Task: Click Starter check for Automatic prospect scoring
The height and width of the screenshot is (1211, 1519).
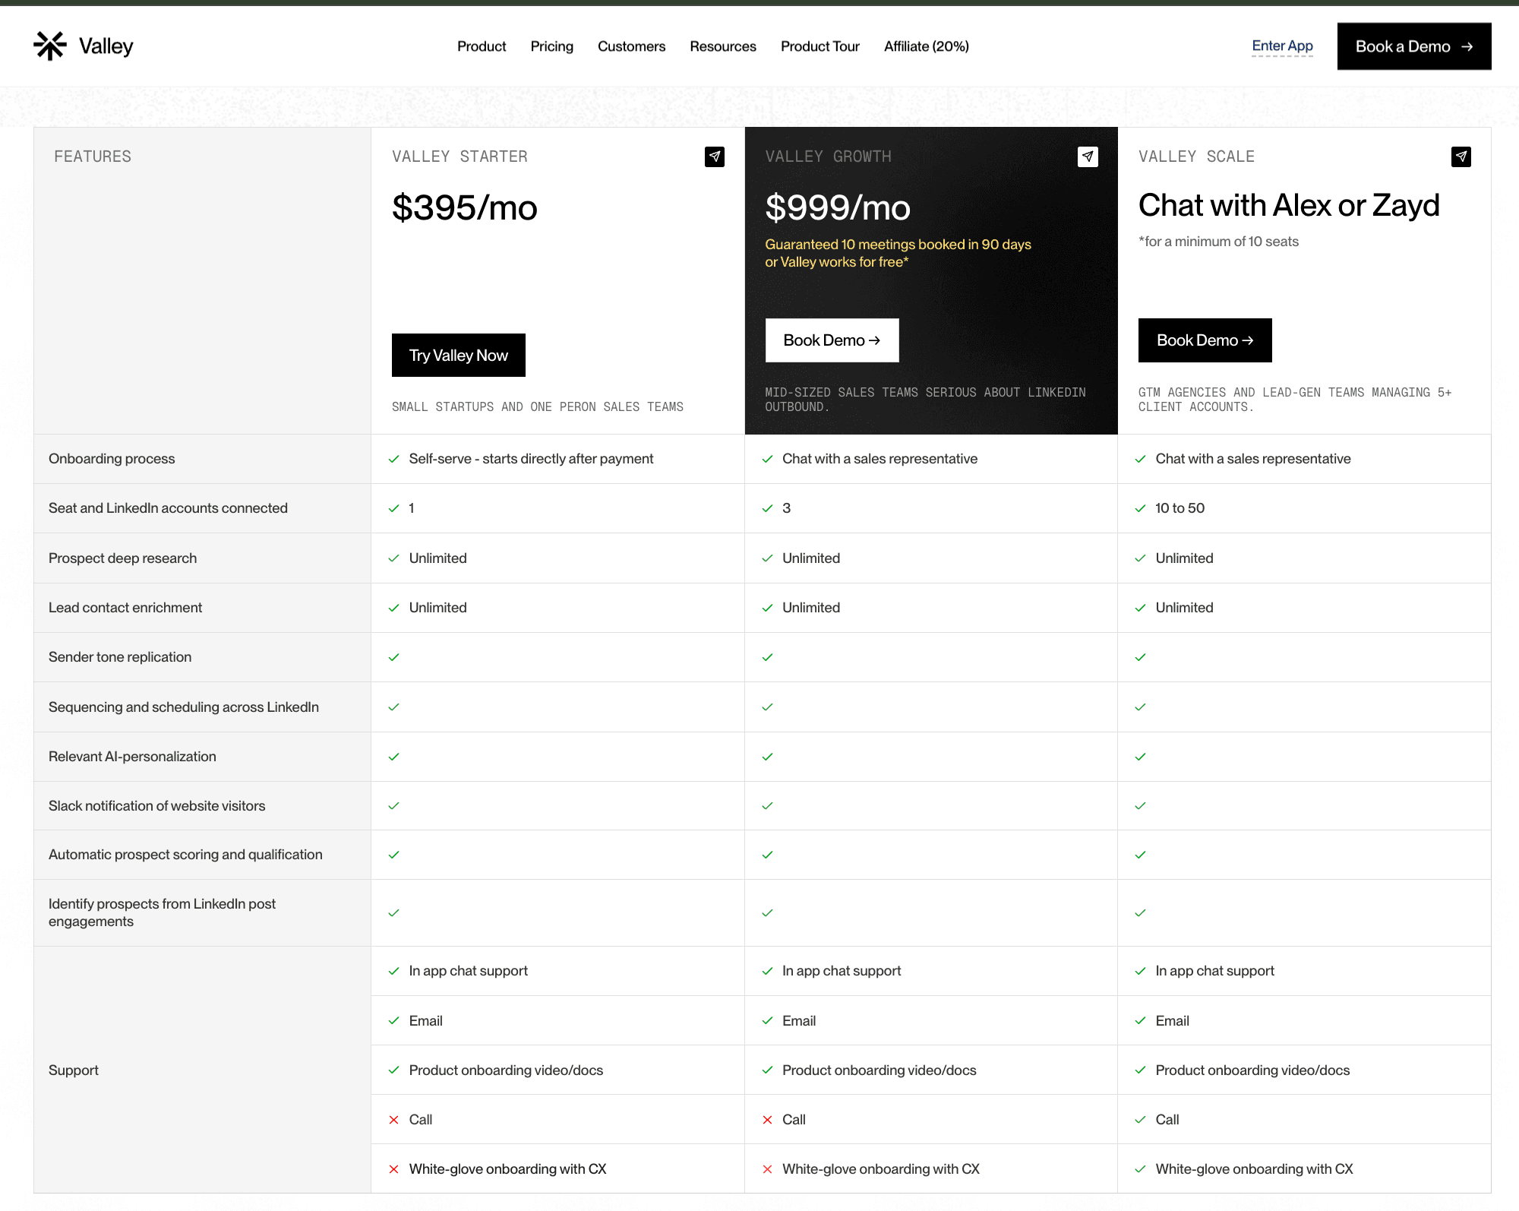Action: [393, 855]
